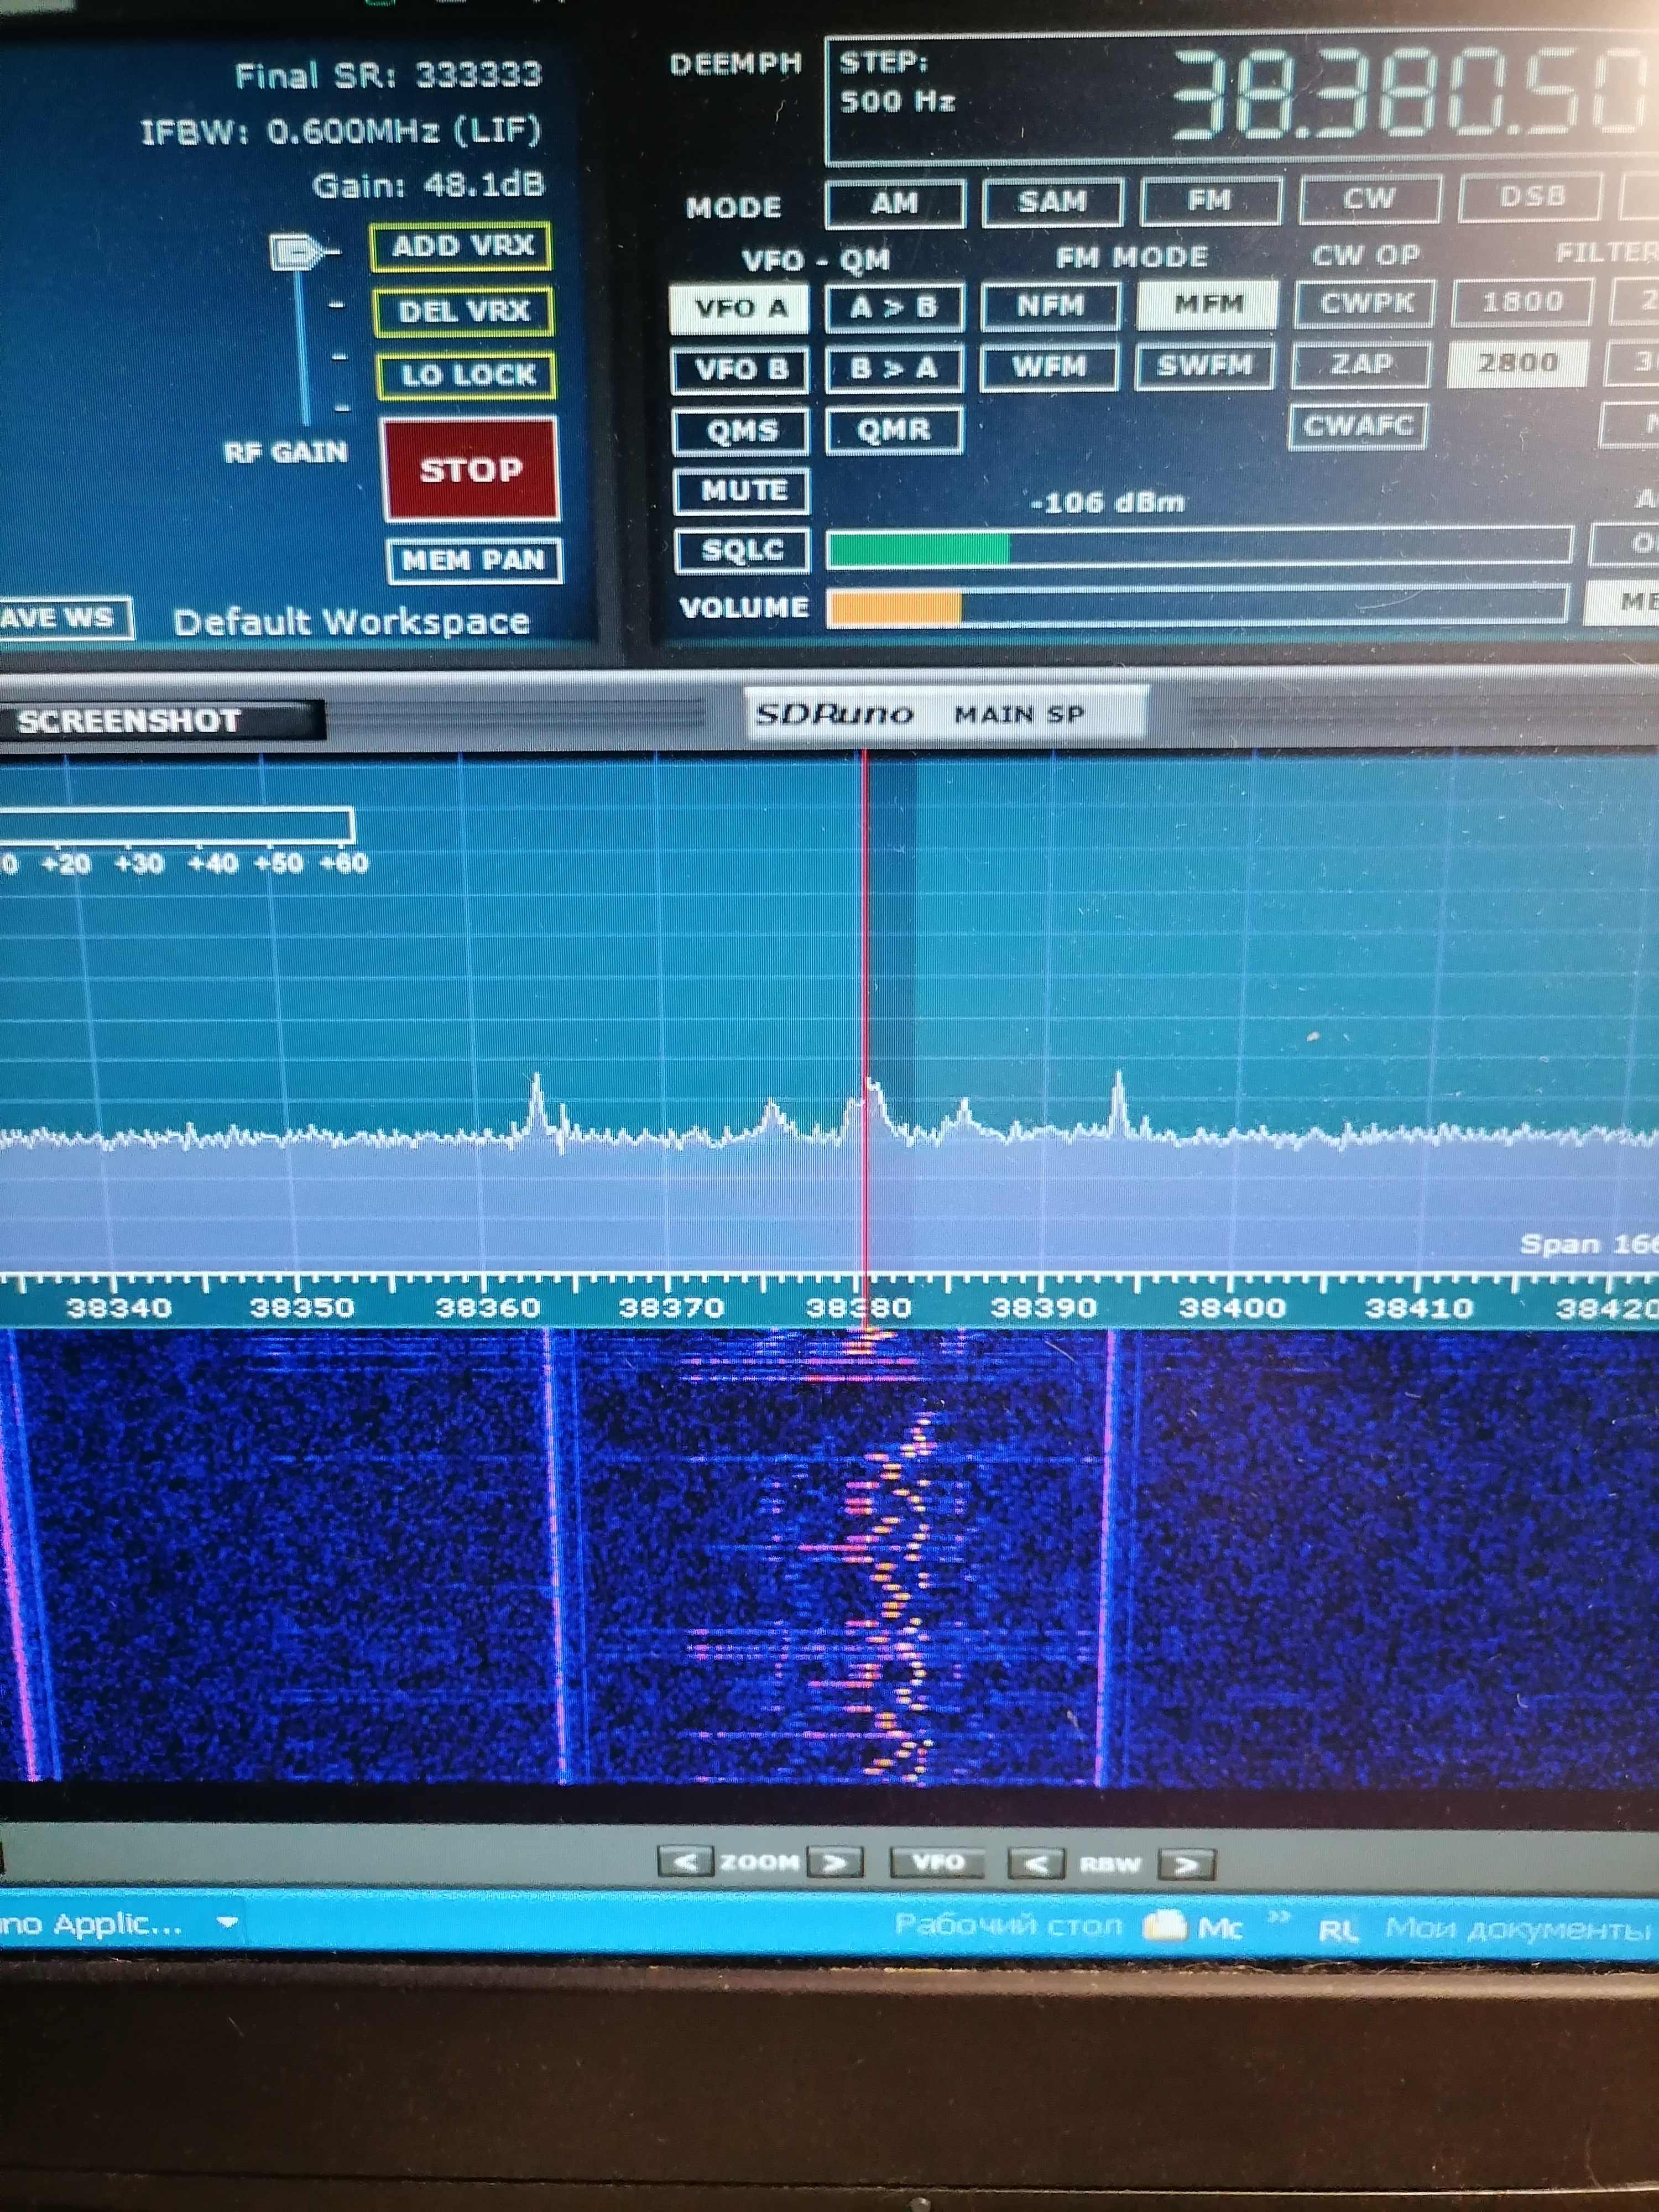This screenshot has width=1659, height=2212.
Task: Decrease RBW with left arrow
Action: tap(1036, 1864)
